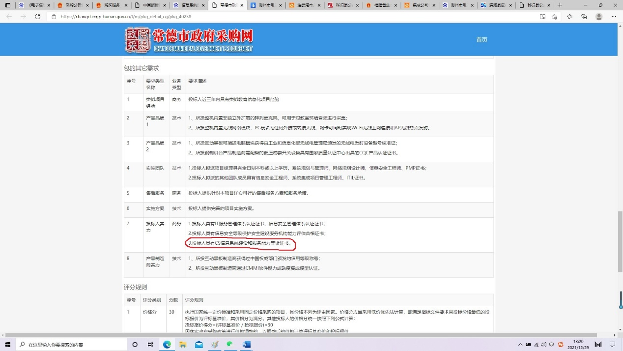
Task: Open the green chat app on the taskbar
Action: (x=230, y=345)
